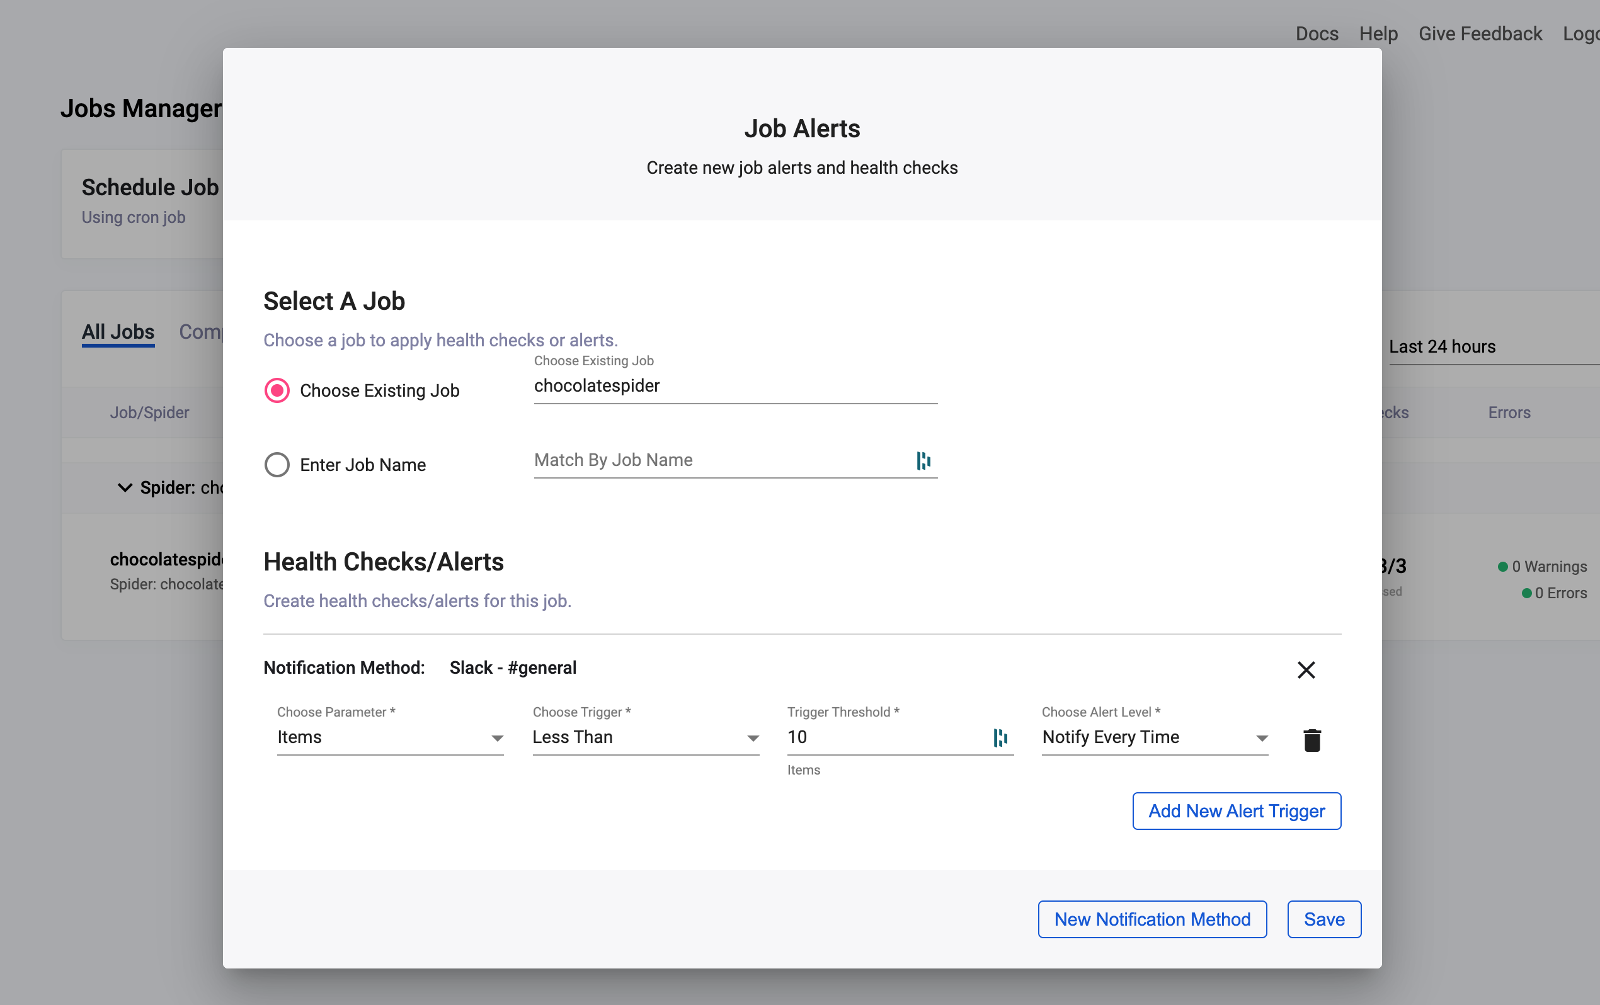Open the Choose Trigger dropdown showing Less Than

pos(645,737)
